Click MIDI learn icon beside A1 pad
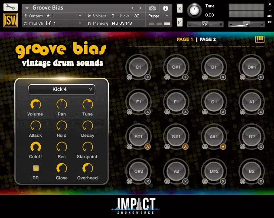Viewport: 274px width, 218px height. click(x=242, y=112)
